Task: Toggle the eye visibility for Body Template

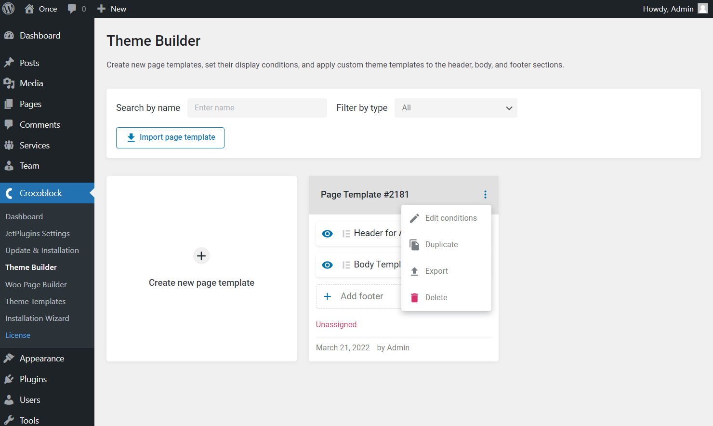Action: click(x=327, y=265)
